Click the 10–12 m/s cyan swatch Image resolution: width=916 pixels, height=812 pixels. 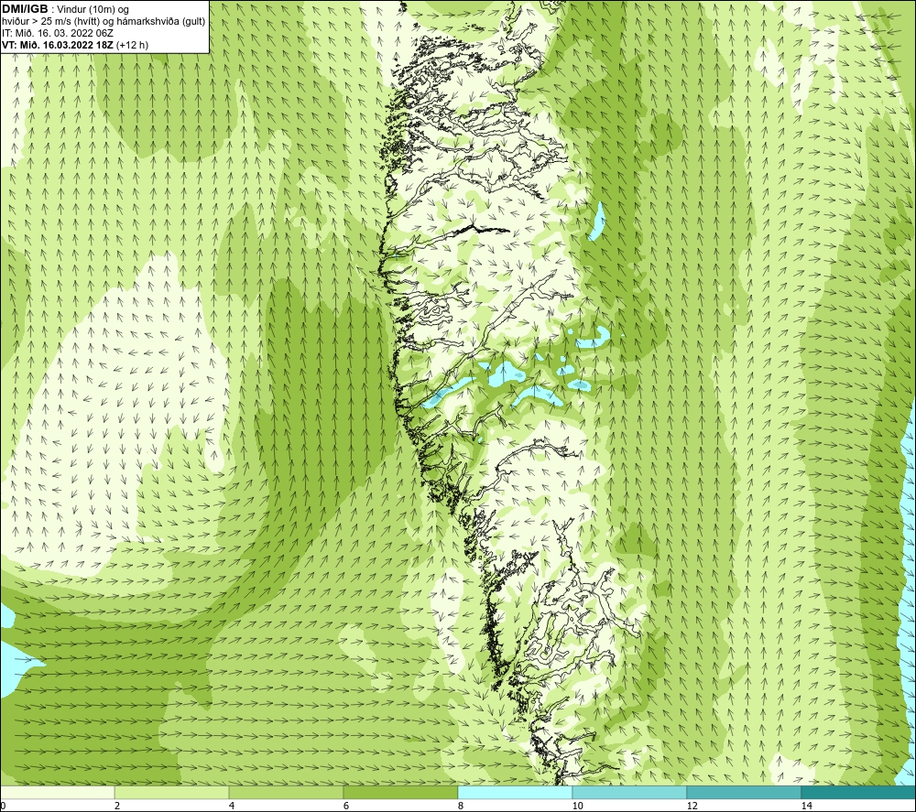click(x=629, y=792)
